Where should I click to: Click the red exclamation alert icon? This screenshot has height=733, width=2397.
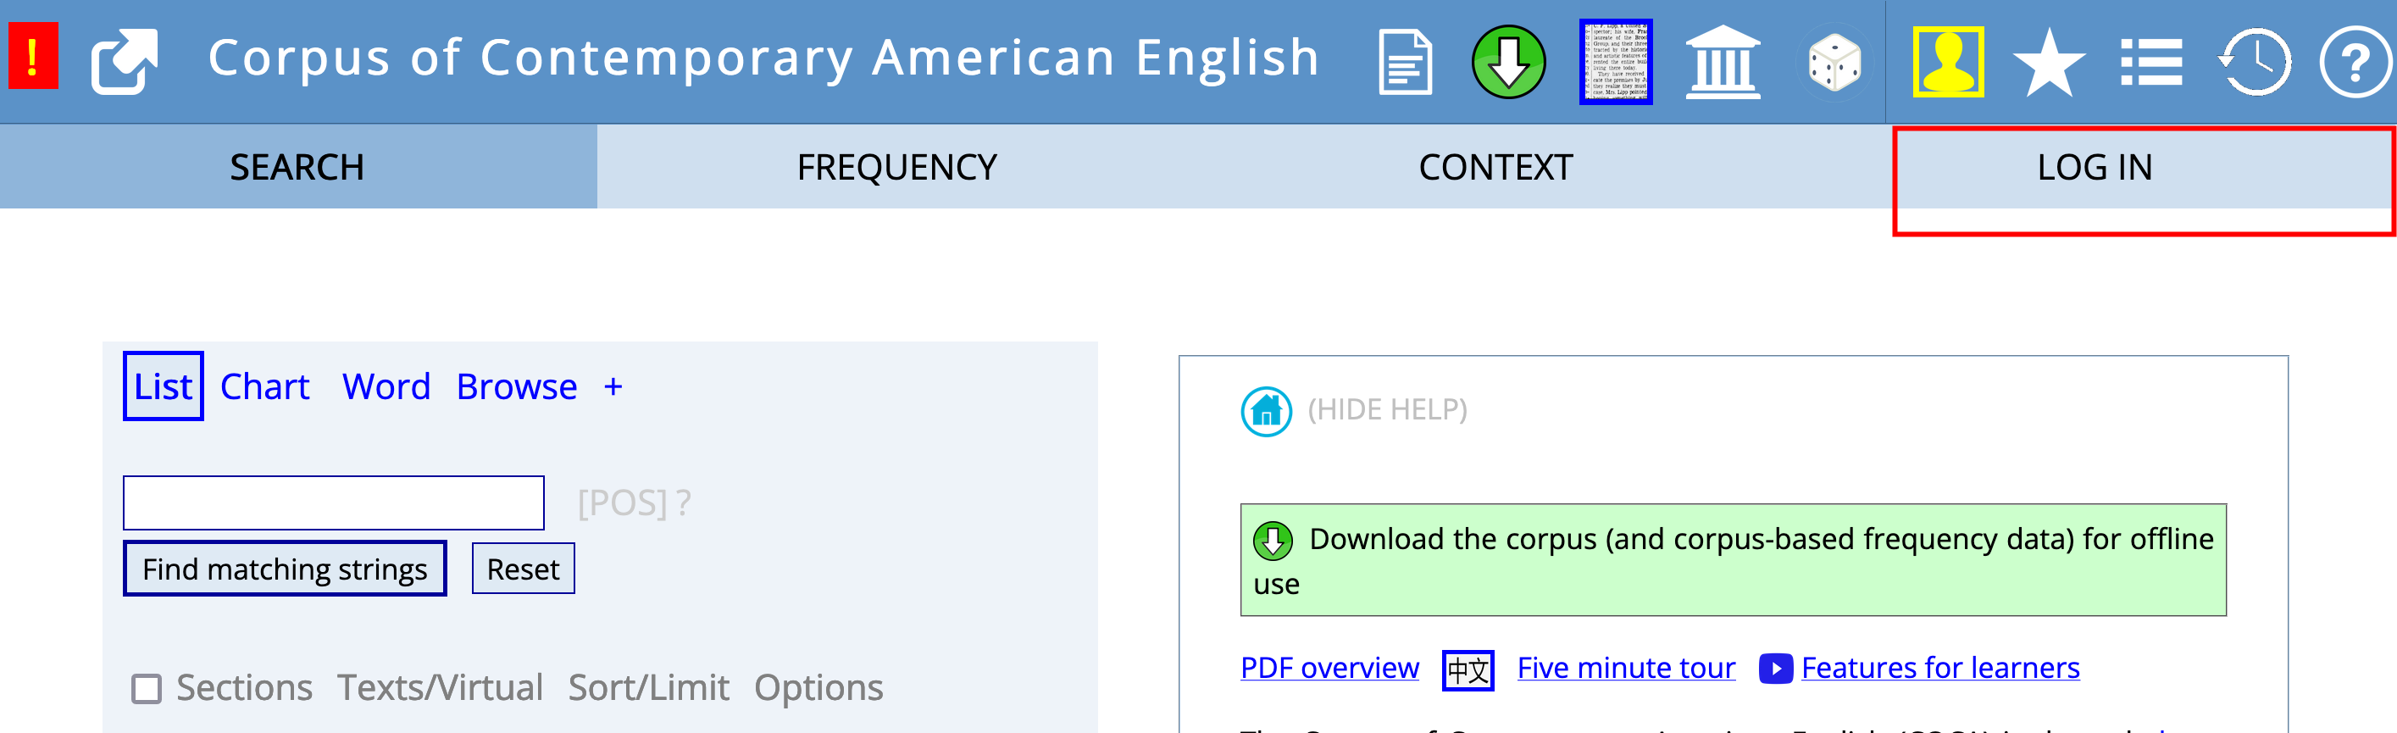tap(34, 58)
